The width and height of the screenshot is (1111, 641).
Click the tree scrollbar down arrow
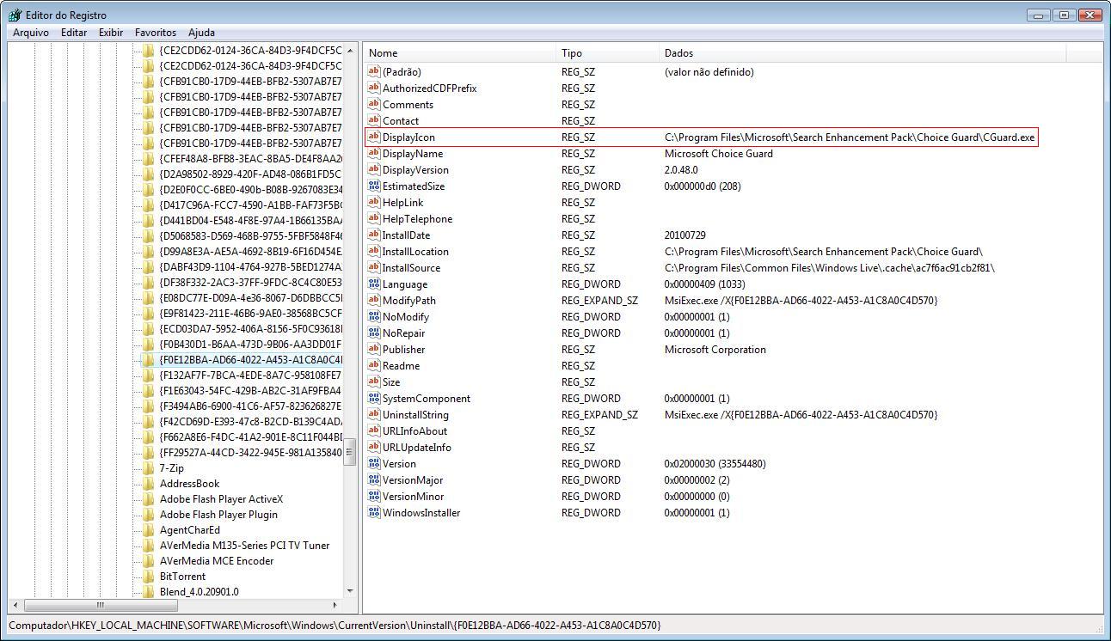coord(350,591)
